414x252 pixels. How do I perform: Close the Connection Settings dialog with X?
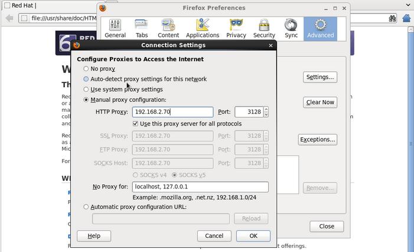point(270,45)
